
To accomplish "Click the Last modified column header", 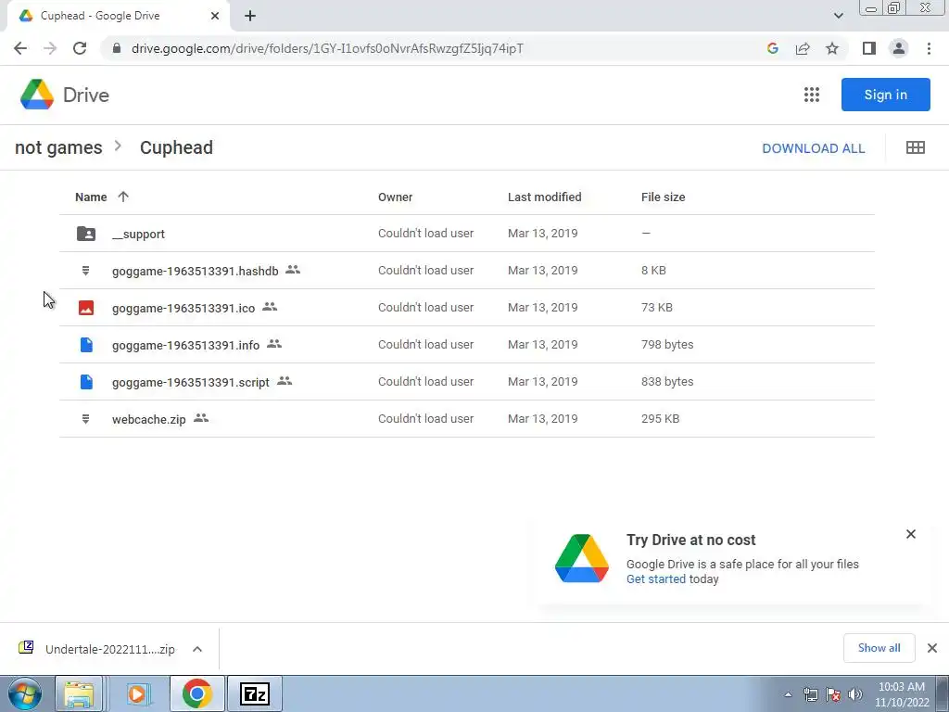I will point(544,197).
